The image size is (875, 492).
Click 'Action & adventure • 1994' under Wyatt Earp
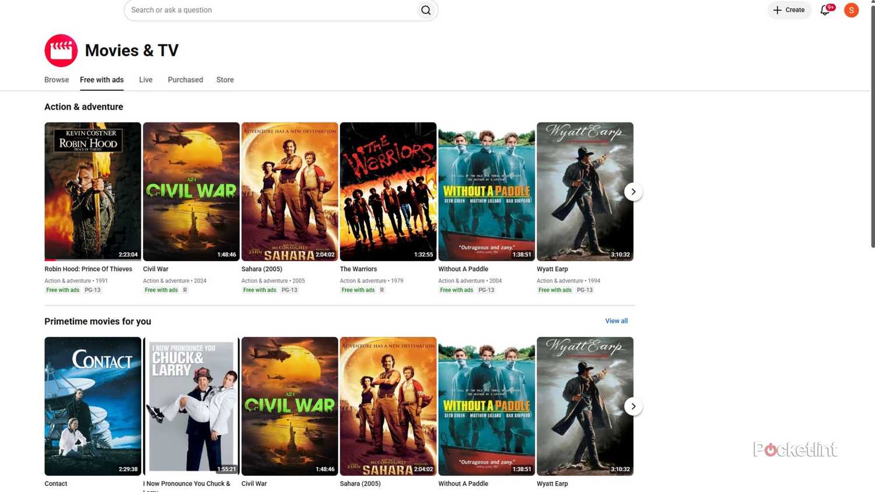pos(569,281)
